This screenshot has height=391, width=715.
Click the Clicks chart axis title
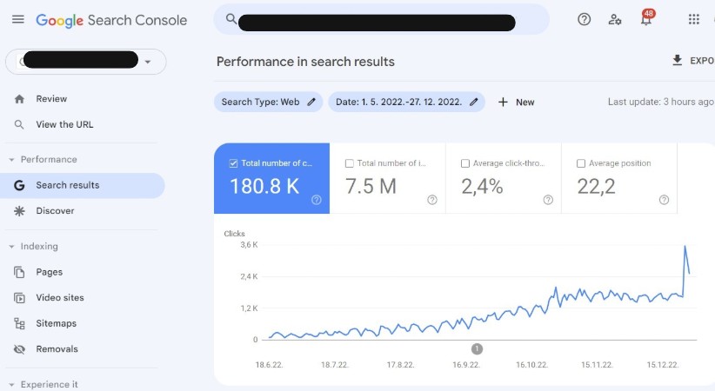pyautogui.click(x=234, y=234)
